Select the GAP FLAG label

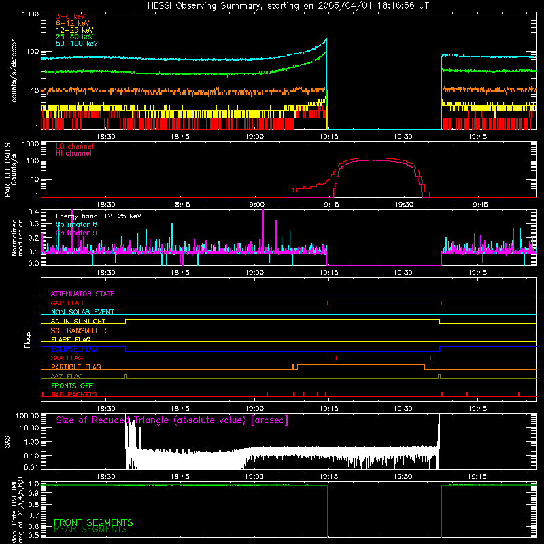tap(67, 303)
